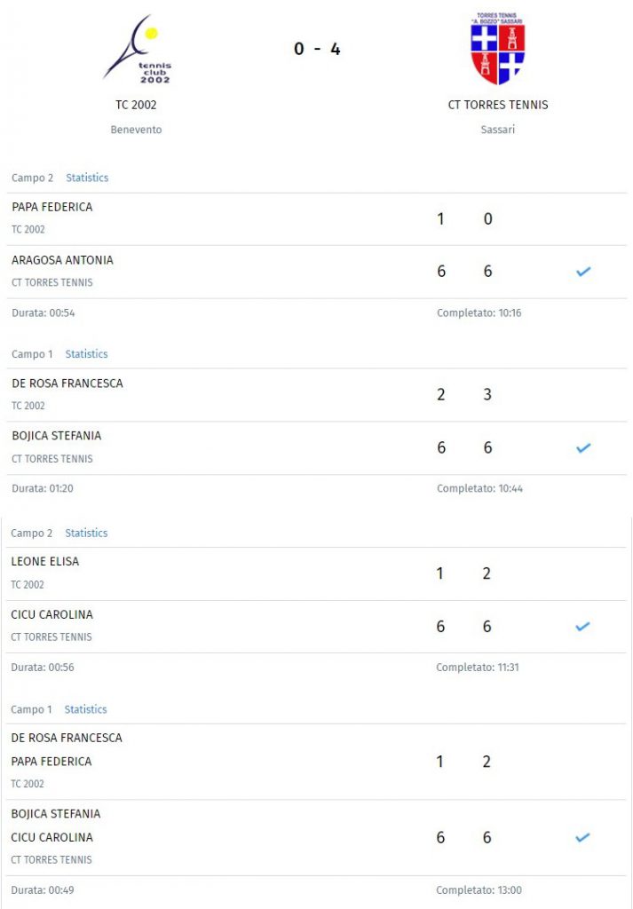The image size is (633, 909).
Task: Click the winner checkmark beside Cicu Carolina singles
Action: pos(582,626)
